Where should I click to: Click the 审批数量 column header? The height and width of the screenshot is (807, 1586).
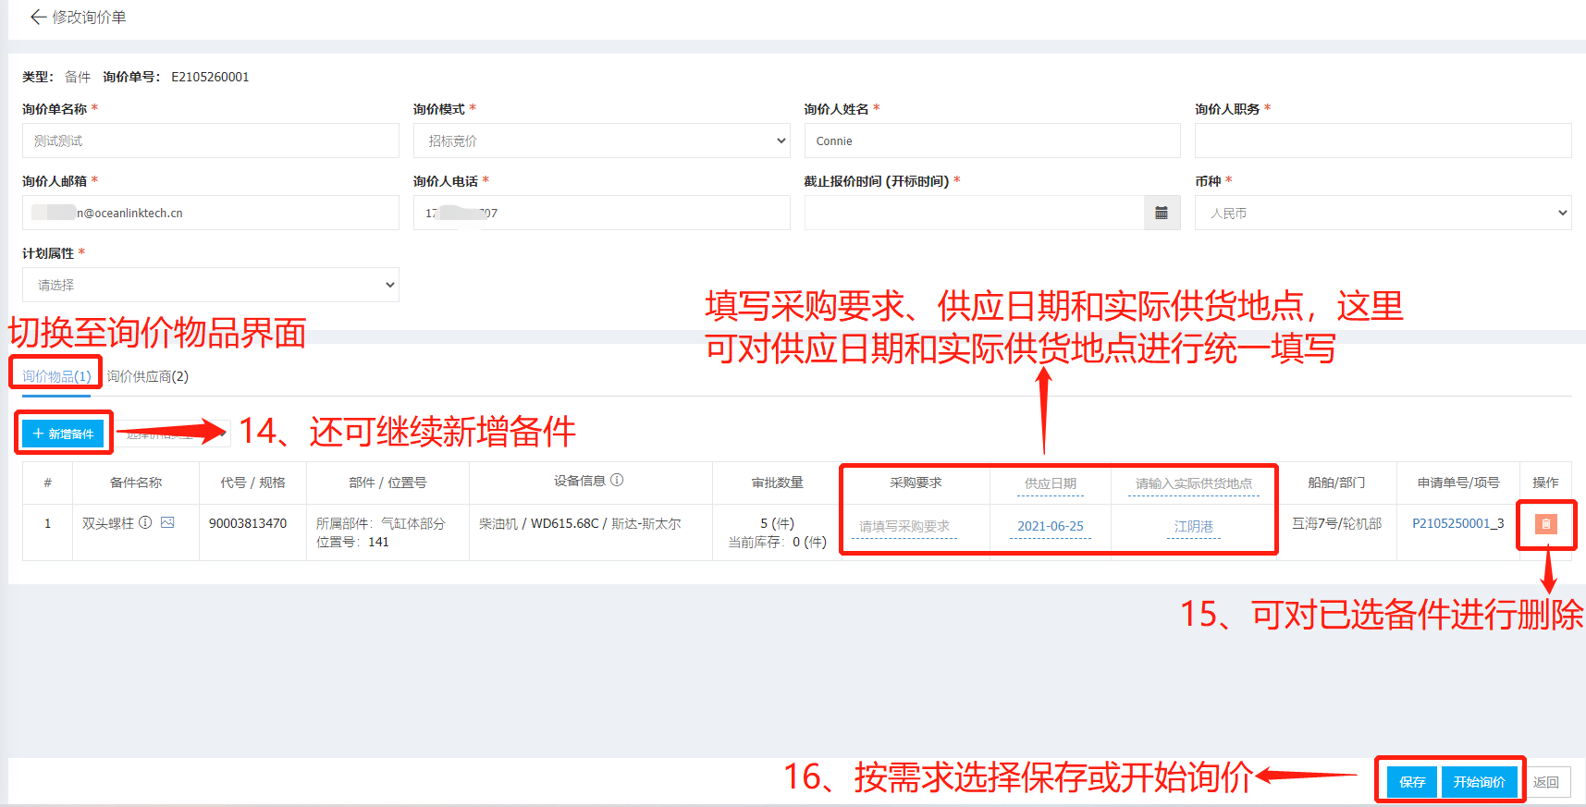pyautogui.click(x=777, y=483)
